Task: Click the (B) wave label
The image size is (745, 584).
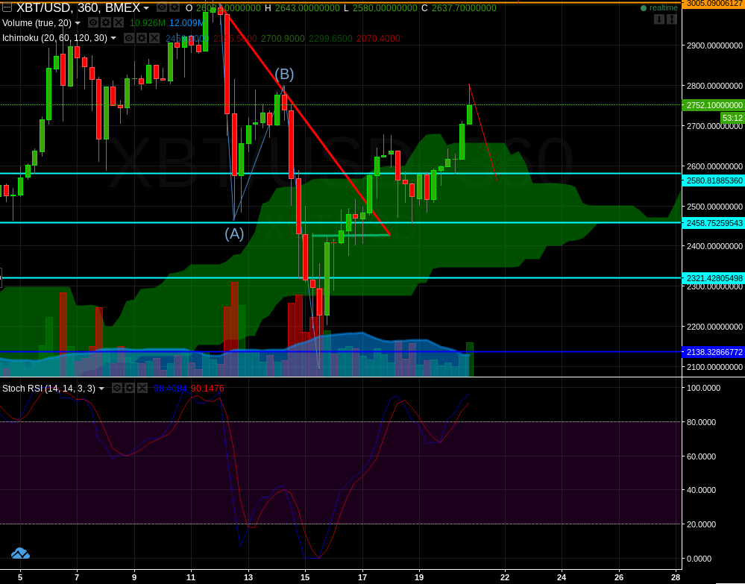Action: (x=284, y=74)
